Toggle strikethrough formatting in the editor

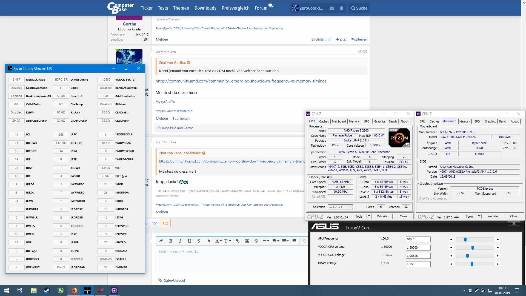pos(199,241)
